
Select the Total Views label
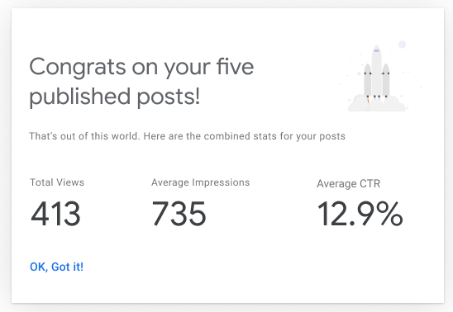tap(57, 182)
